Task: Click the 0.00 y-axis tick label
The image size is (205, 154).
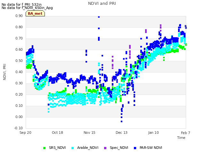Action: pos(19,117)
